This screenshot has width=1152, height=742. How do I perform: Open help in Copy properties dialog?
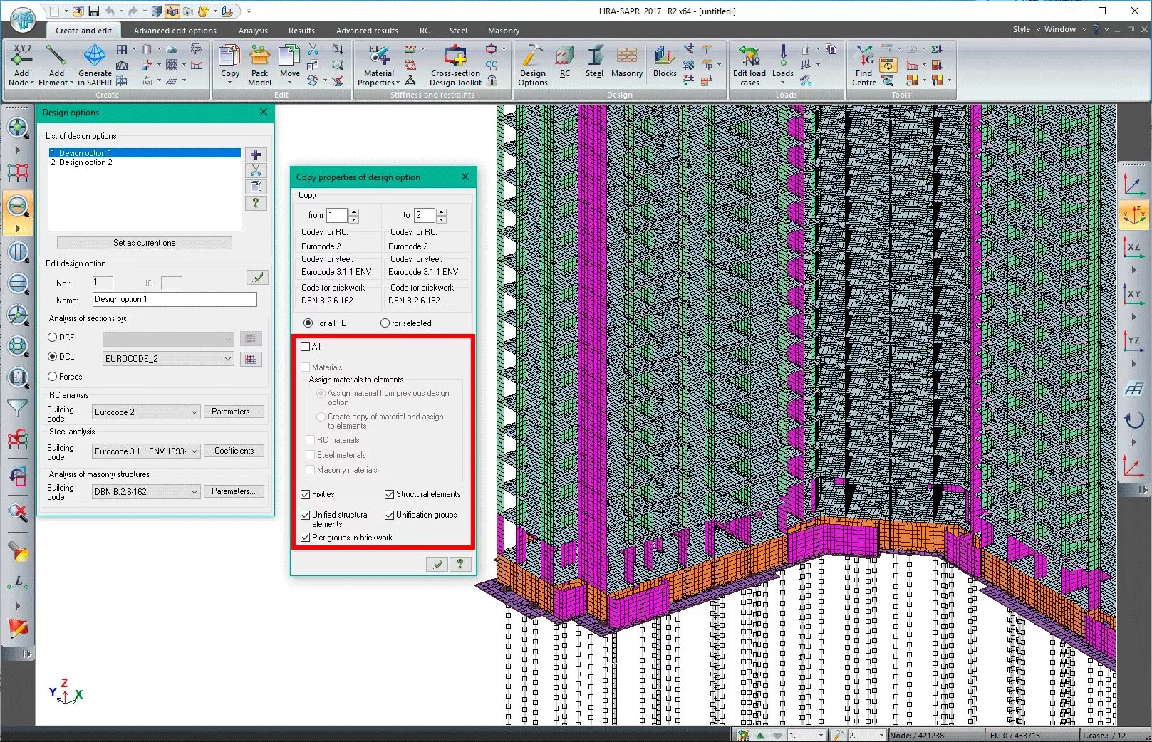pos(460,564)
